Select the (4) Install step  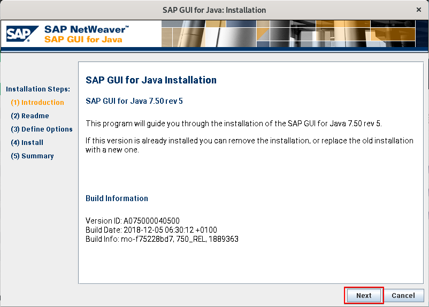pos(27,143)
